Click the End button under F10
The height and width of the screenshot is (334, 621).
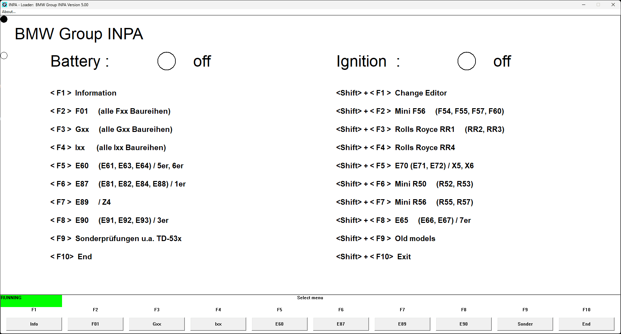[x=587, y=324]
